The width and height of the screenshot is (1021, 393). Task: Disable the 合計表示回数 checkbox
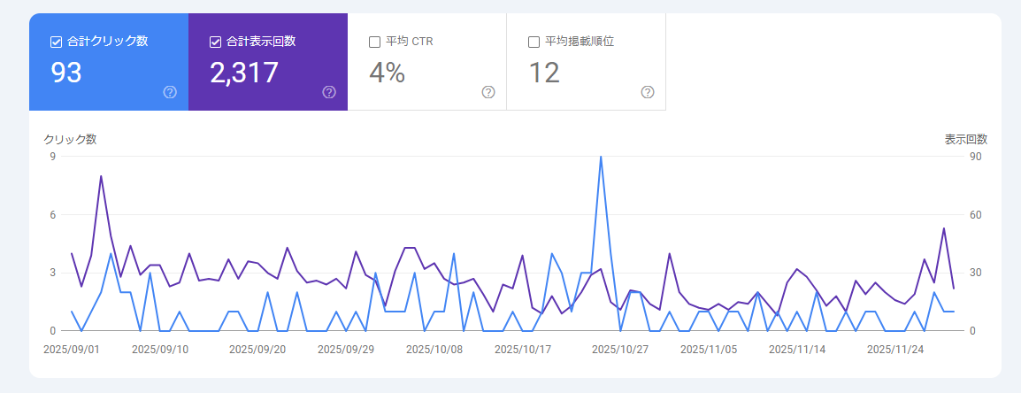(x=215, y=42)
